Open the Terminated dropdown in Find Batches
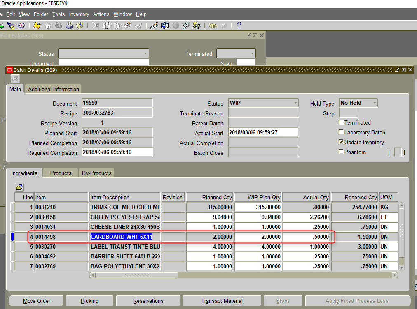Screen dimensions: 417x309 tap(252, 53)
